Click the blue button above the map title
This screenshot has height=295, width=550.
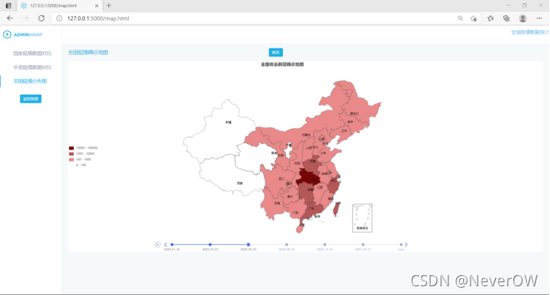click(x=276, y=52)
